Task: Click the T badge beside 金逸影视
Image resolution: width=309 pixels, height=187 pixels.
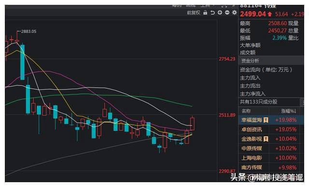Action: point(266,139)
